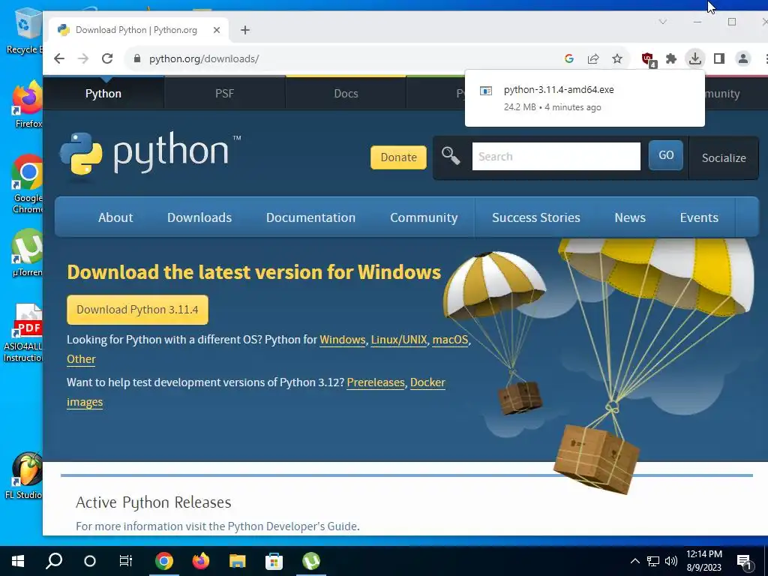Open the uBlock shield extension icon
768x576 pixels.
click(649, 60)
